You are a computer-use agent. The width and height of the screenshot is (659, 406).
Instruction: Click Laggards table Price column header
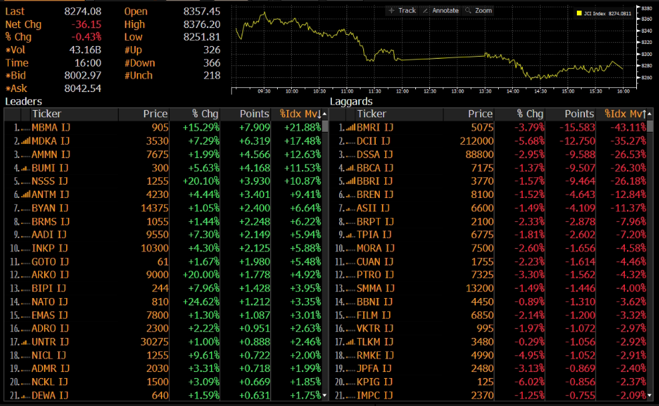point(479,114)
